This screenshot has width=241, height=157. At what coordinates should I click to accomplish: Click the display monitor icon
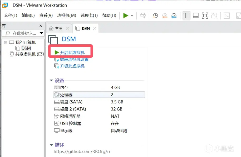(x=57, y=131)
